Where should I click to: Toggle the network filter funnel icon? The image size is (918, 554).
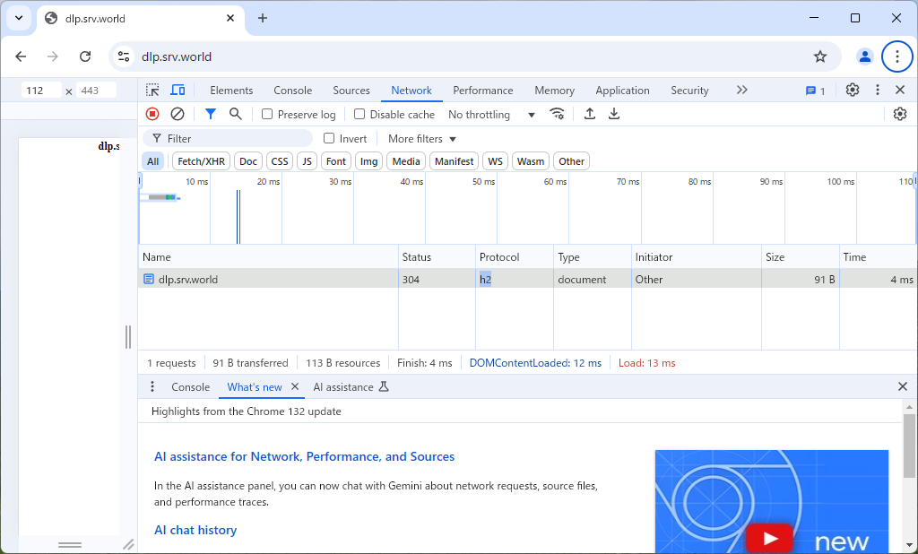point(210,114)
